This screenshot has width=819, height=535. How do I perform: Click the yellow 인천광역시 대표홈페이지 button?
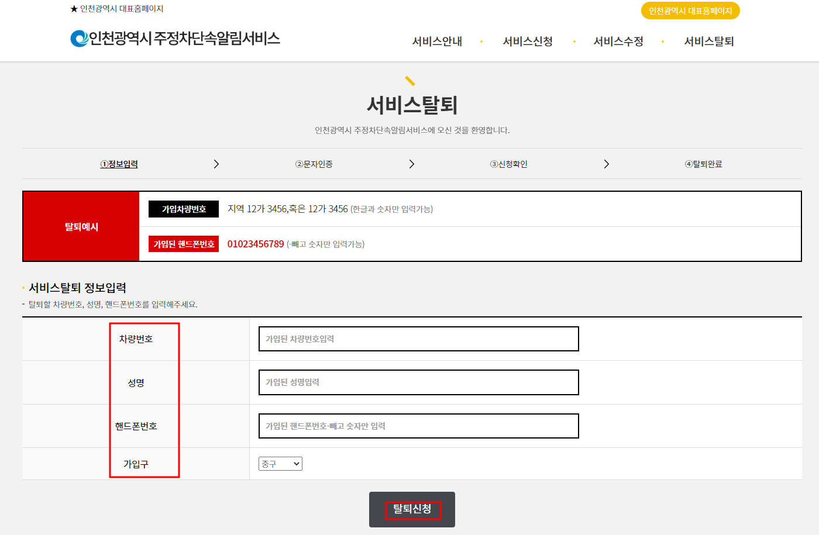pyautogui.click(x=690, y=10)
